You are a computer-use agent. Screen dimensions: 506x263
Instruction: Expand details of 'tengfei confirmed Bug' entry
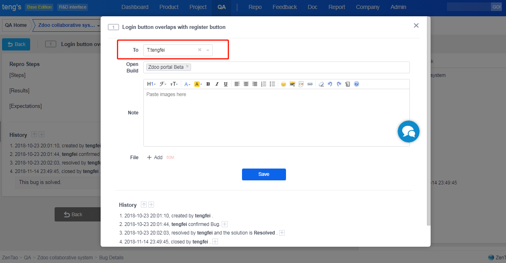click(x=225, y=224)
